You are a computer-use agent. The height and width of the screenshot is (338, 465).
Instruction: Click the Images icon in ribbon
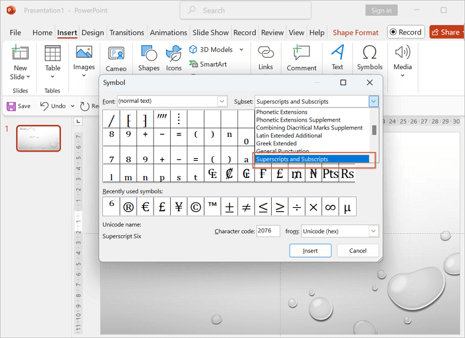(x=84, y=53)
